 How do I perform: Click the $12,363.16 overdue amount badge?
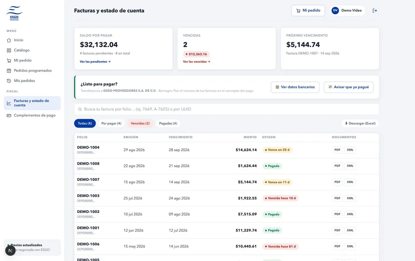tap(196, 54)
